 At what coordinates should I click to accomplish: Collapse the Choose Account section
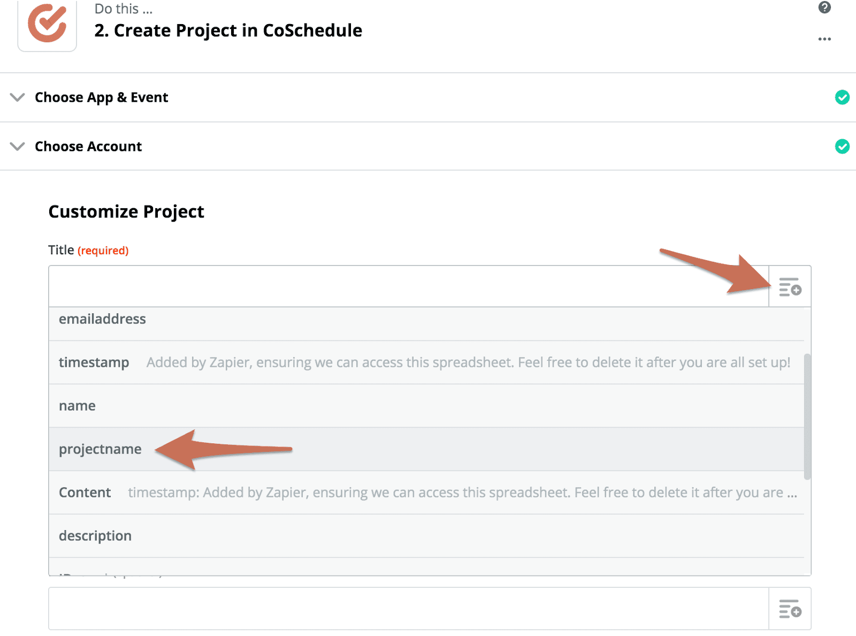[x=17, y=146]
